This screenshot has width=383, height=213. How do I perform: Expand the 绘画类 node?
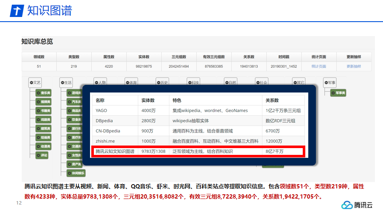tap(38, 137)
